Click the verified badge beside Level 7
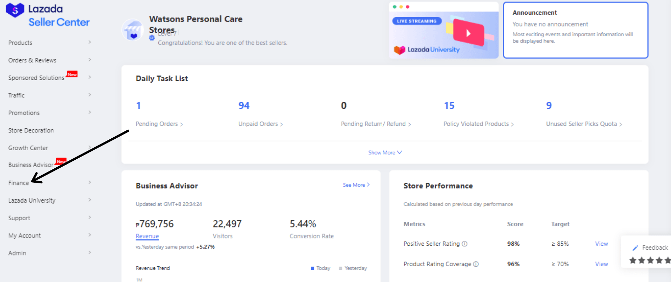This screenshot has height=282, width=671. (152, 38)
